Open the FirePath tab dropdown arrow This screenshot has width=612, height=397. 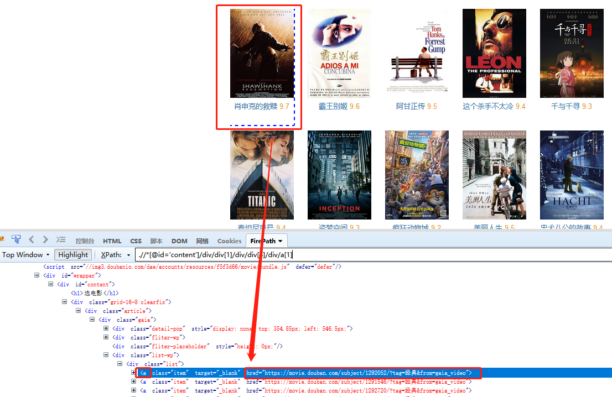point(280,241)
